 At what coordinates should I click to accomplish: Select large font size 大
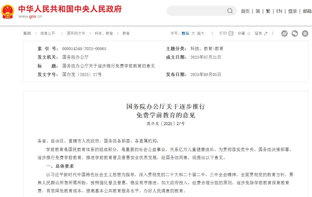pyautogui.click(x=193, y=33)
